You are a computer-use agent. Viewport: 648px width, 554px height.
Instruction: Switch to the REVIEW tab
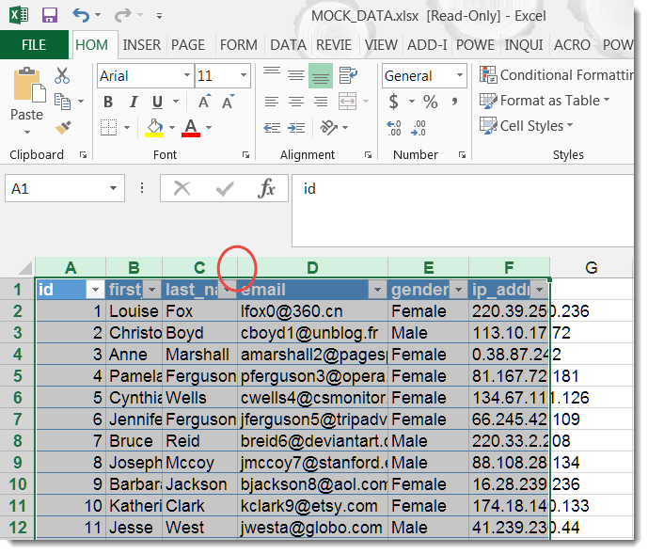(334, 44)
